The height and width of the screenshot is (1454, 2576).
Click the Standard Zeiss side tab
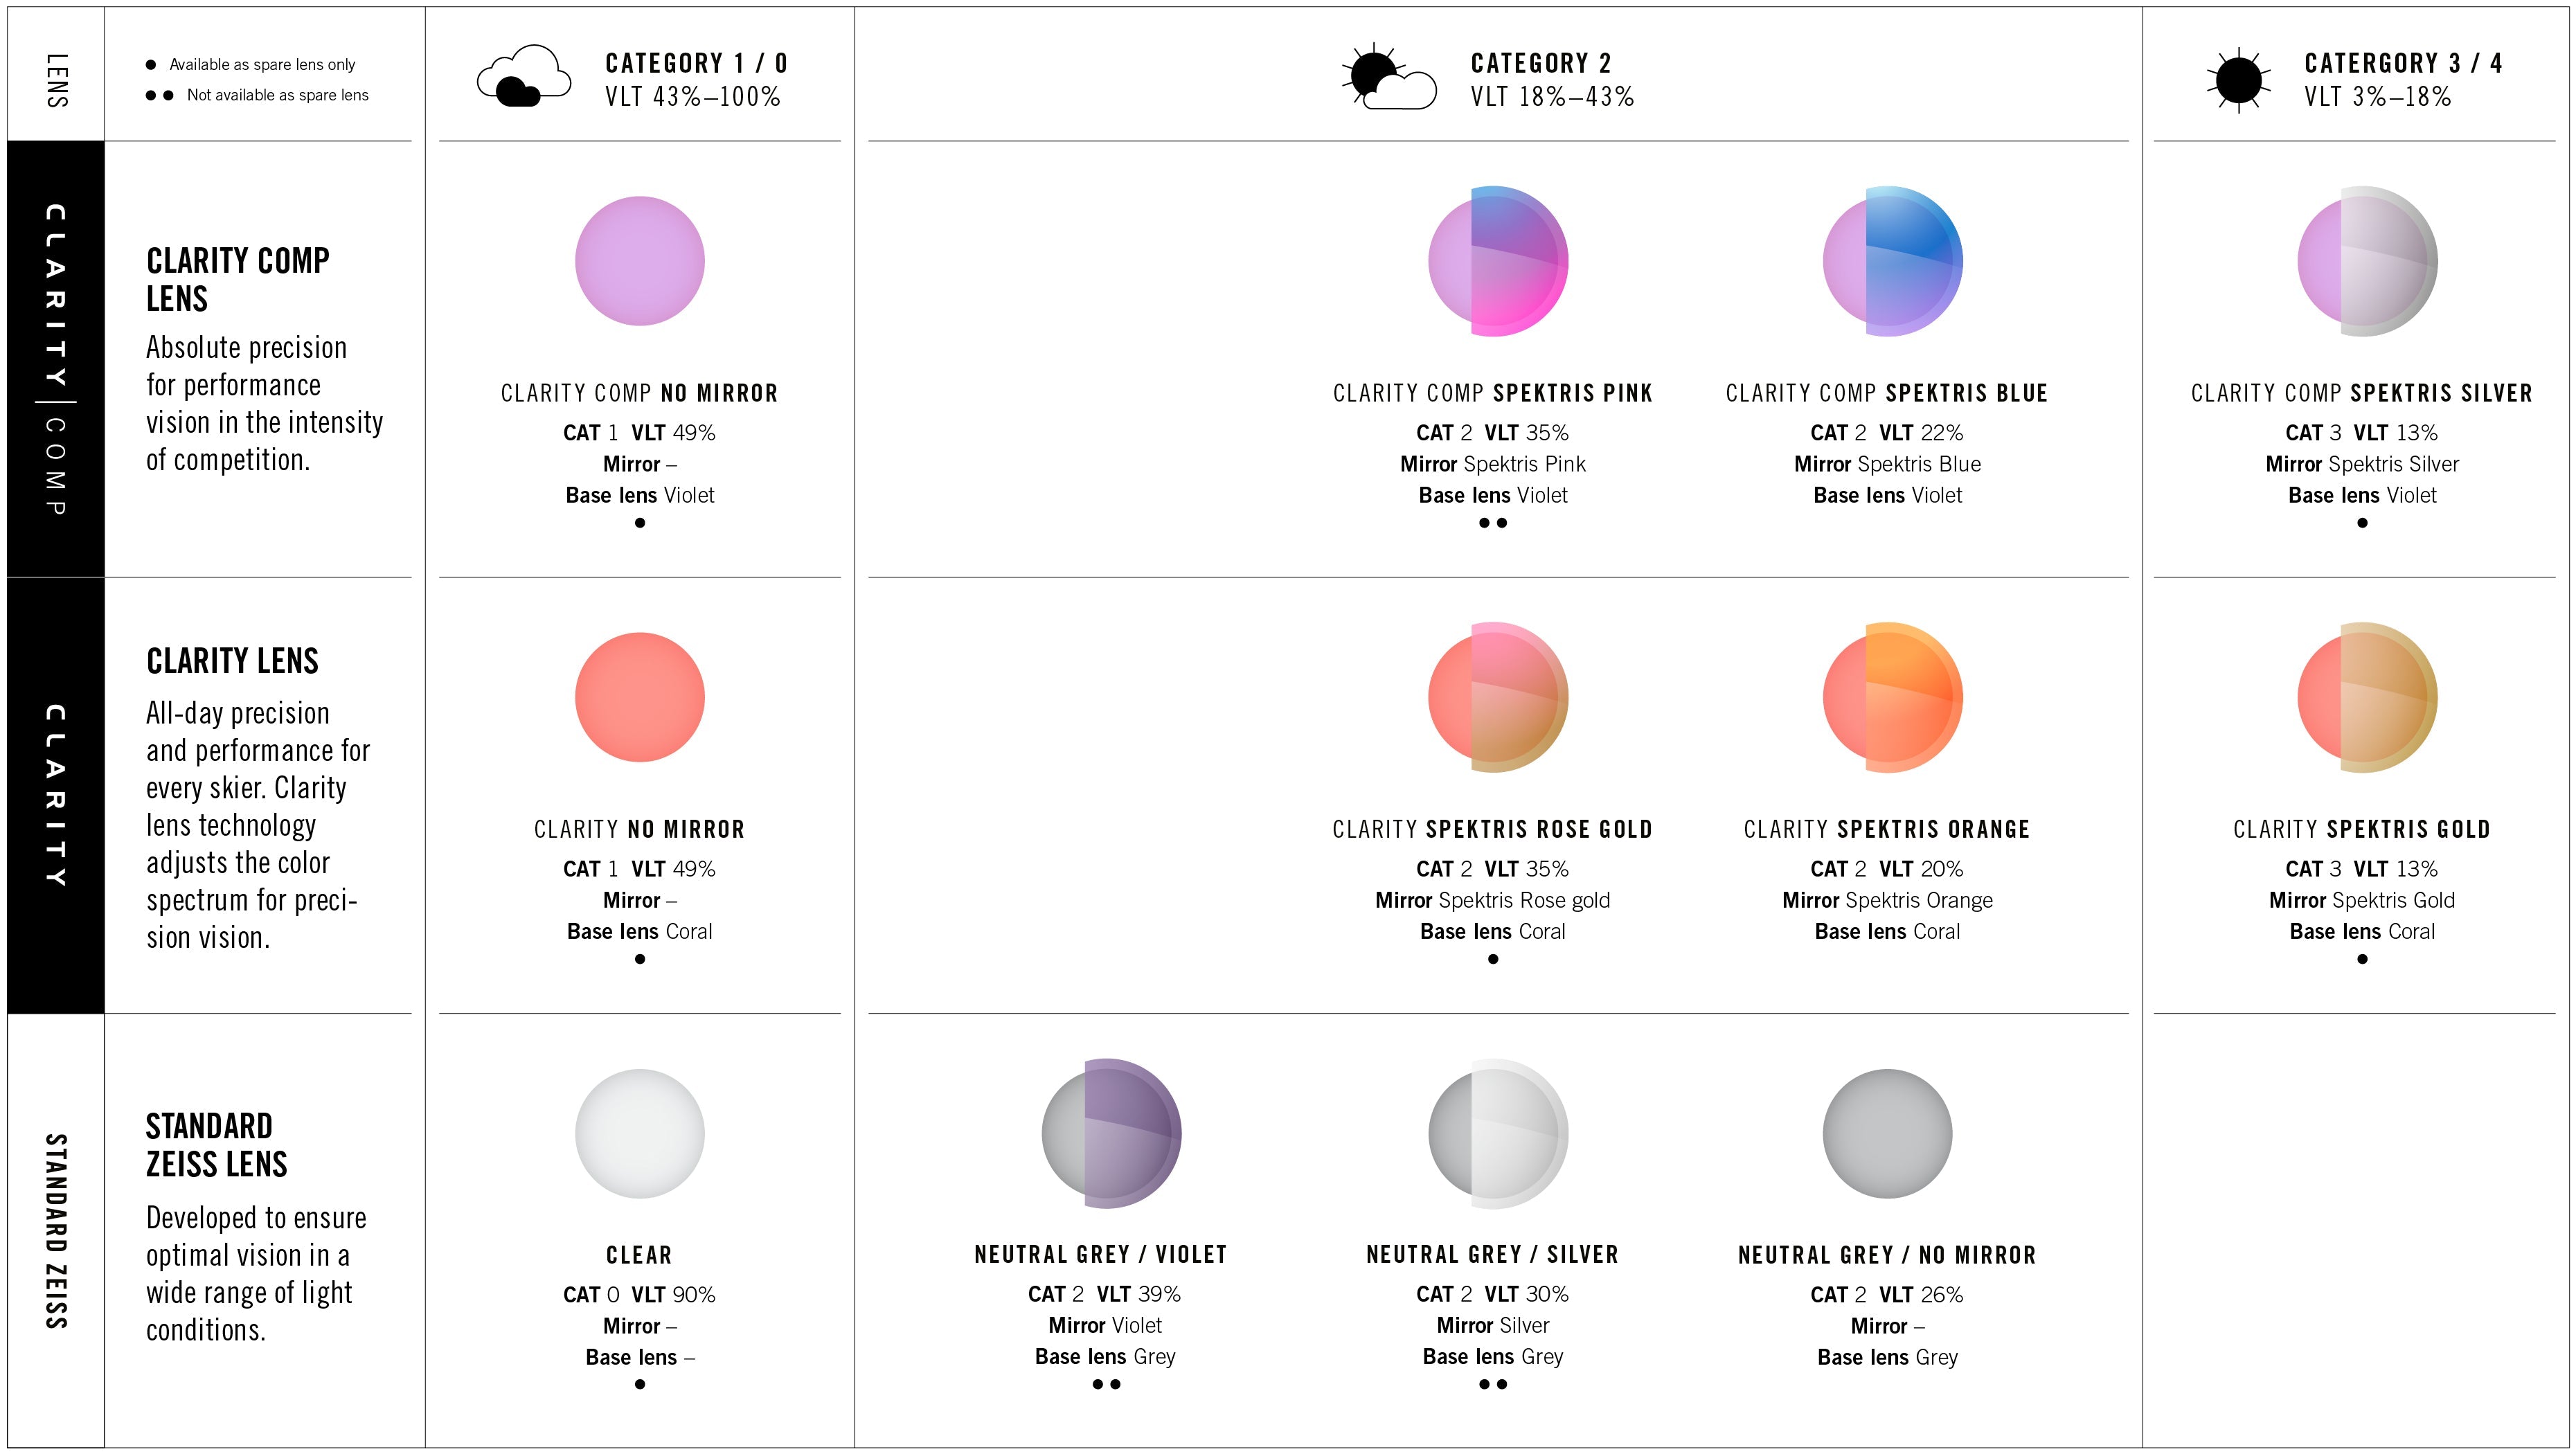click(56, 1230)
